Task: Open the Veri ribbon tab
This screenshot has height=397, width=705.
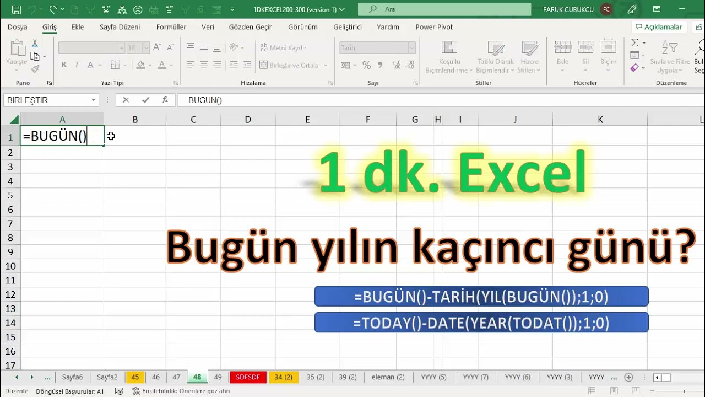Action: click(208, 27)
